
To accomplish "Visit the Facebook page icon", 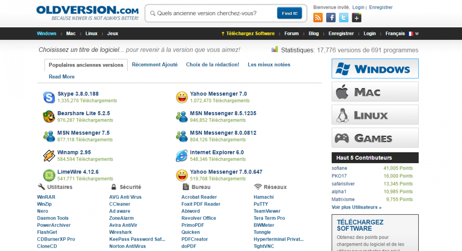I will point(330,18).
